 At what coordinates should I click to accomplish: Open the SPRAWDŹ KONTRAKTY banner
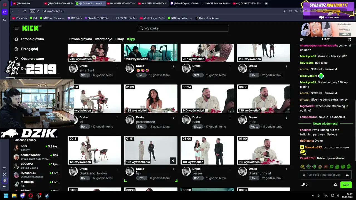tap(328, 10)
